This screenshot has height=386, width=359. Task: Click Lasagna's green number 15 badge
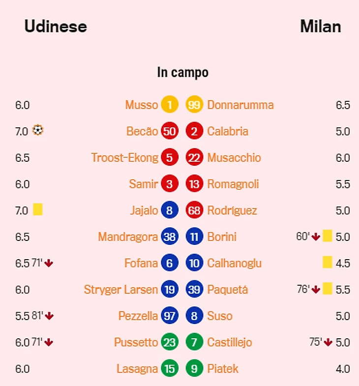tap(170, 368)
